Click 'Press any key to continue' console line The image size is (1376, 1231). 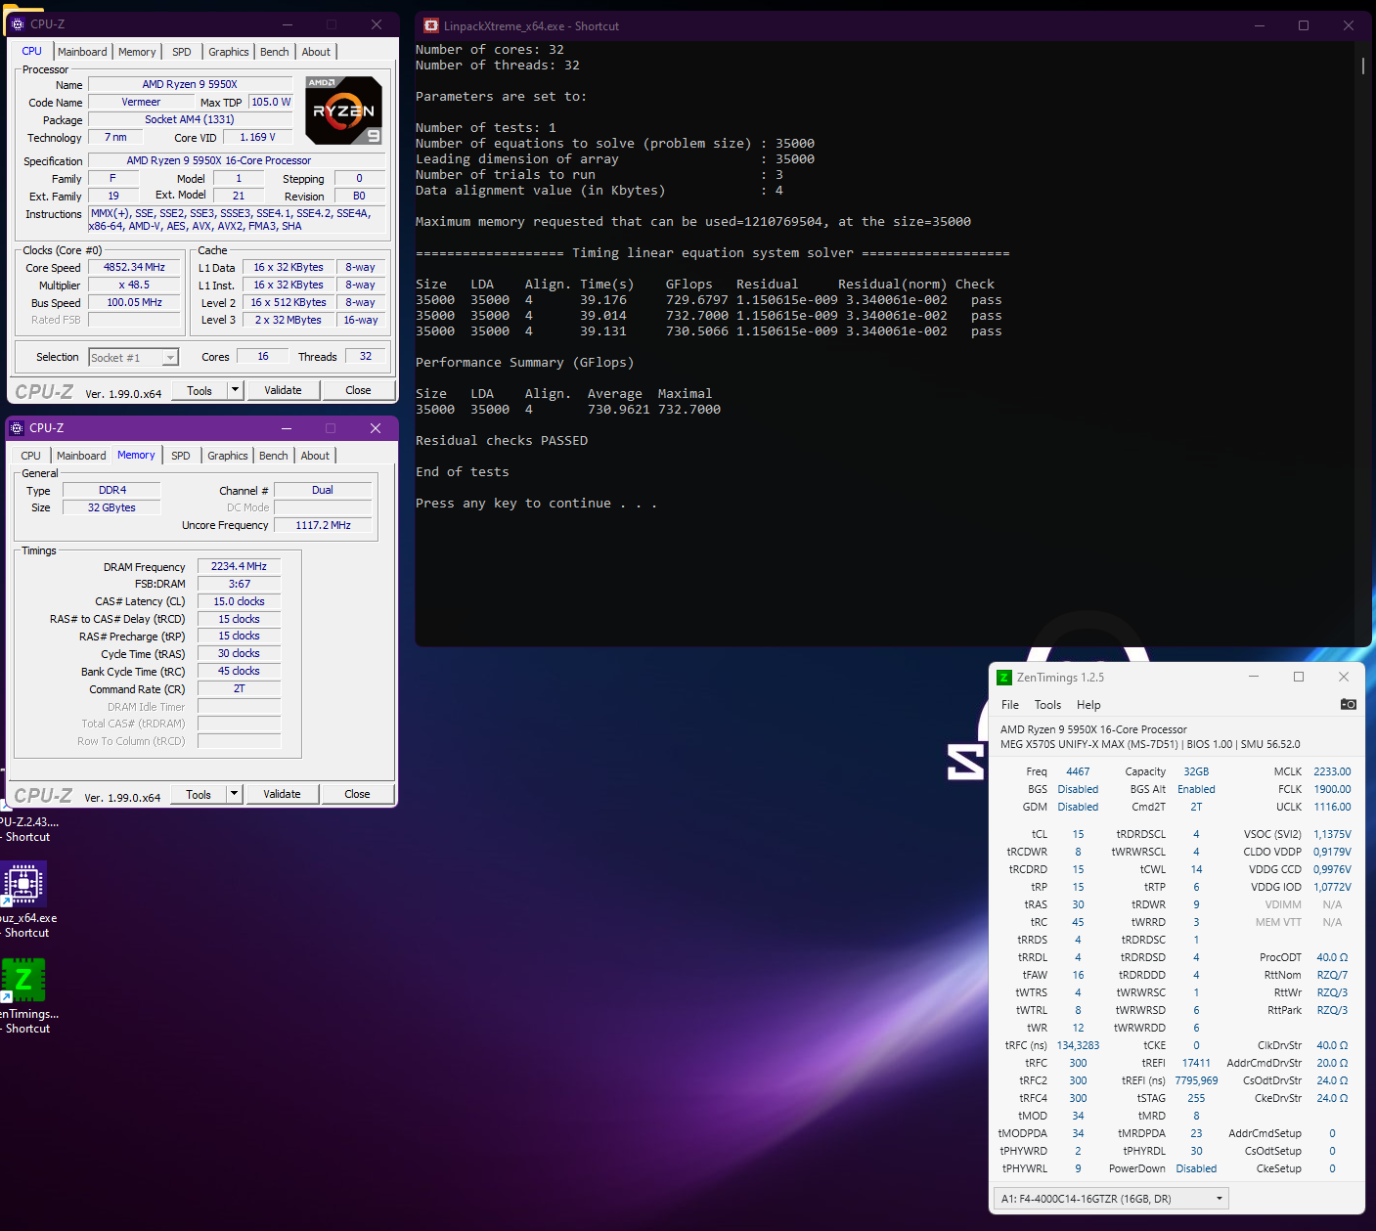[x=536, y=504]
